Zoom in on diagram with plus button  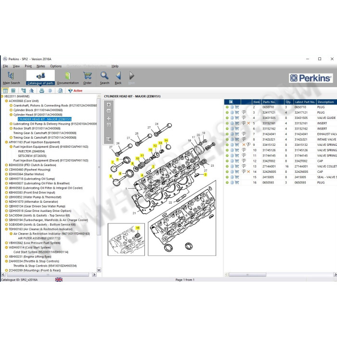[109, 104]
